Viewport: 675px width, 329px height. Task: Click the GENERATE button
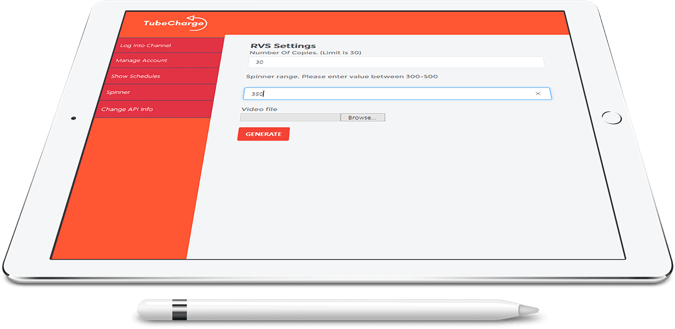[x=263, y=134]
